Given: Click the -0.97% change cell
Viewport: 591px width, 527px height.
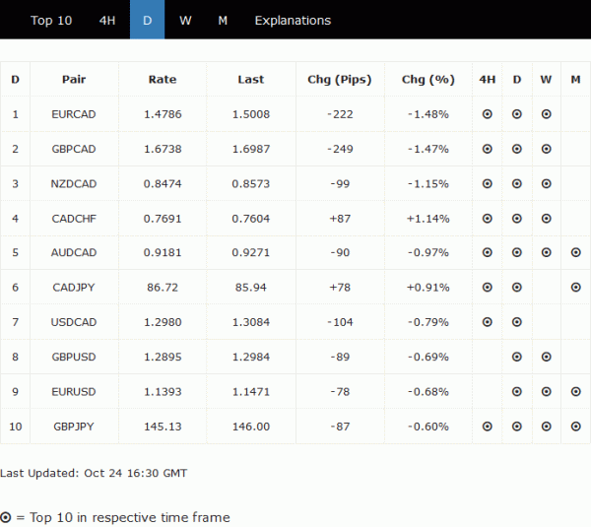Looking at the screenshot, I should [x=428, y=252].
